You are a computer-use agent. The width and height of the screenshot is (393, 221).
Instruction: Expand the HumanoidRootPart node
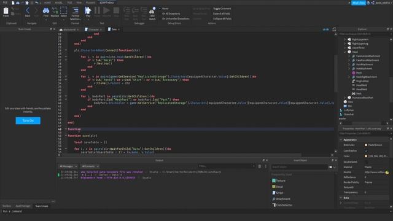pos(345,98)
